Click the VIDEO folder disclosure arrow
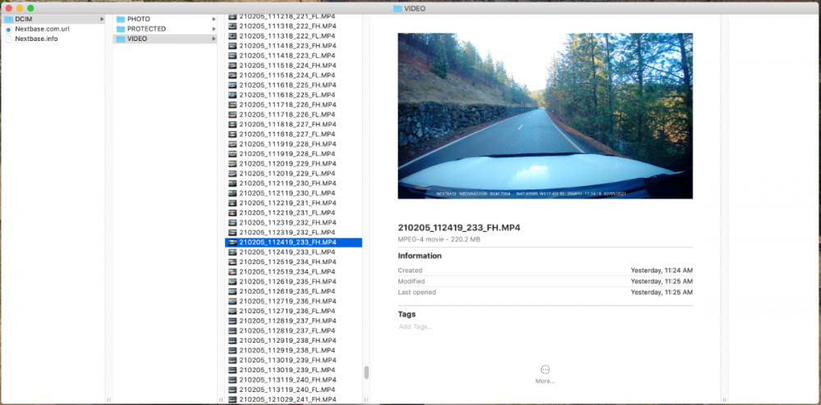 tap(213, 39)
